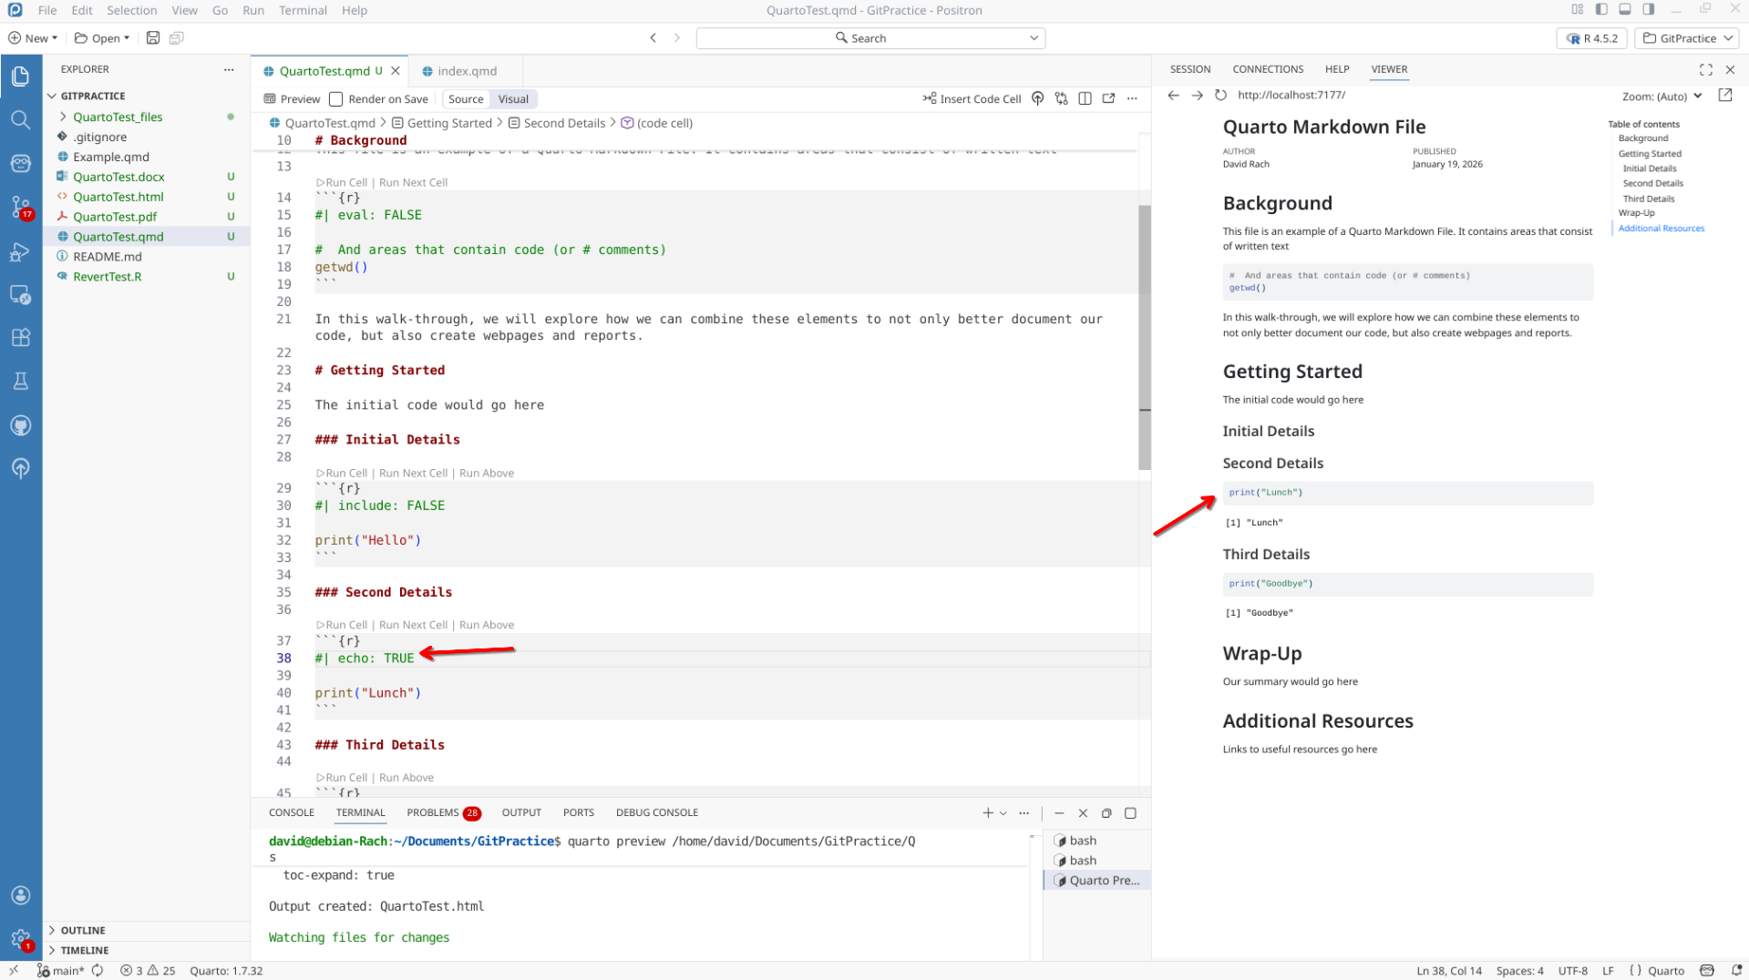Expand the QuartoTest_files folder
The width and height of the screenshot is (1749, 980).
118,117
